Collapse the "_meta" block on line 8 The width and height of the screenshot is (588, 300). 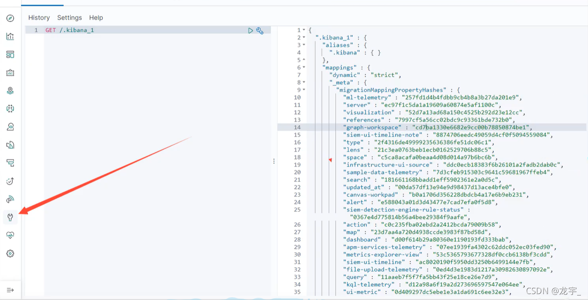pyautogui.click(x=304, y=83)
